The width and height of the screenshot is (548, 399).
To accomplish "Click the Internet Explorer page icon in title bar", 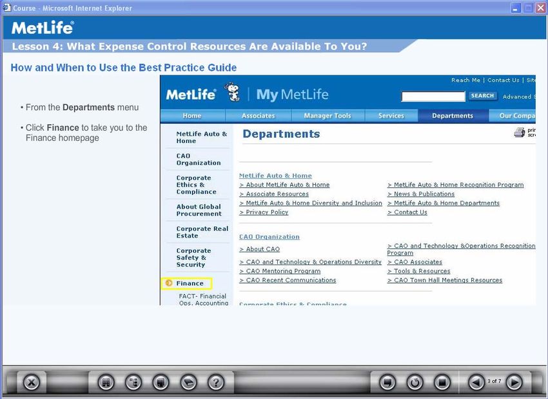I will pos(6,8).
